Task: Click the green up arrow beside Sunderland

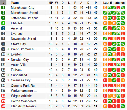Action: pos(8,75)
